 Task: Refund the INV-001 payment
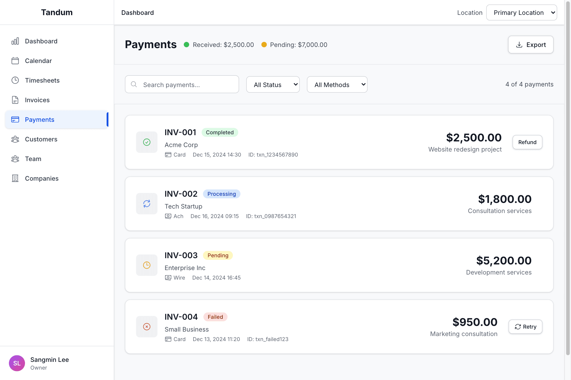[x=527, y=142]
